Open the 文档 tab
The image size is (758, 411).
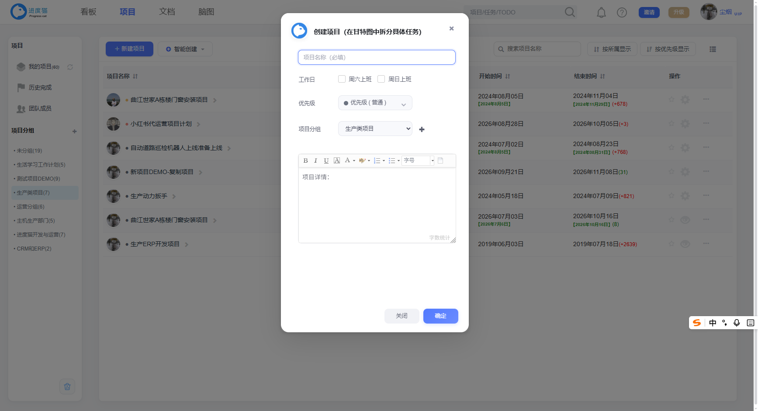tap(167, 12)
